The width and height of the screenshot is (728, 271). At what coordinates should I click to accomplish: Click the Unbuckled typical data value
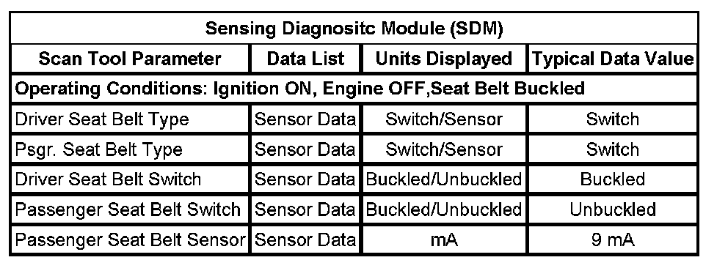tap(613, 210)
